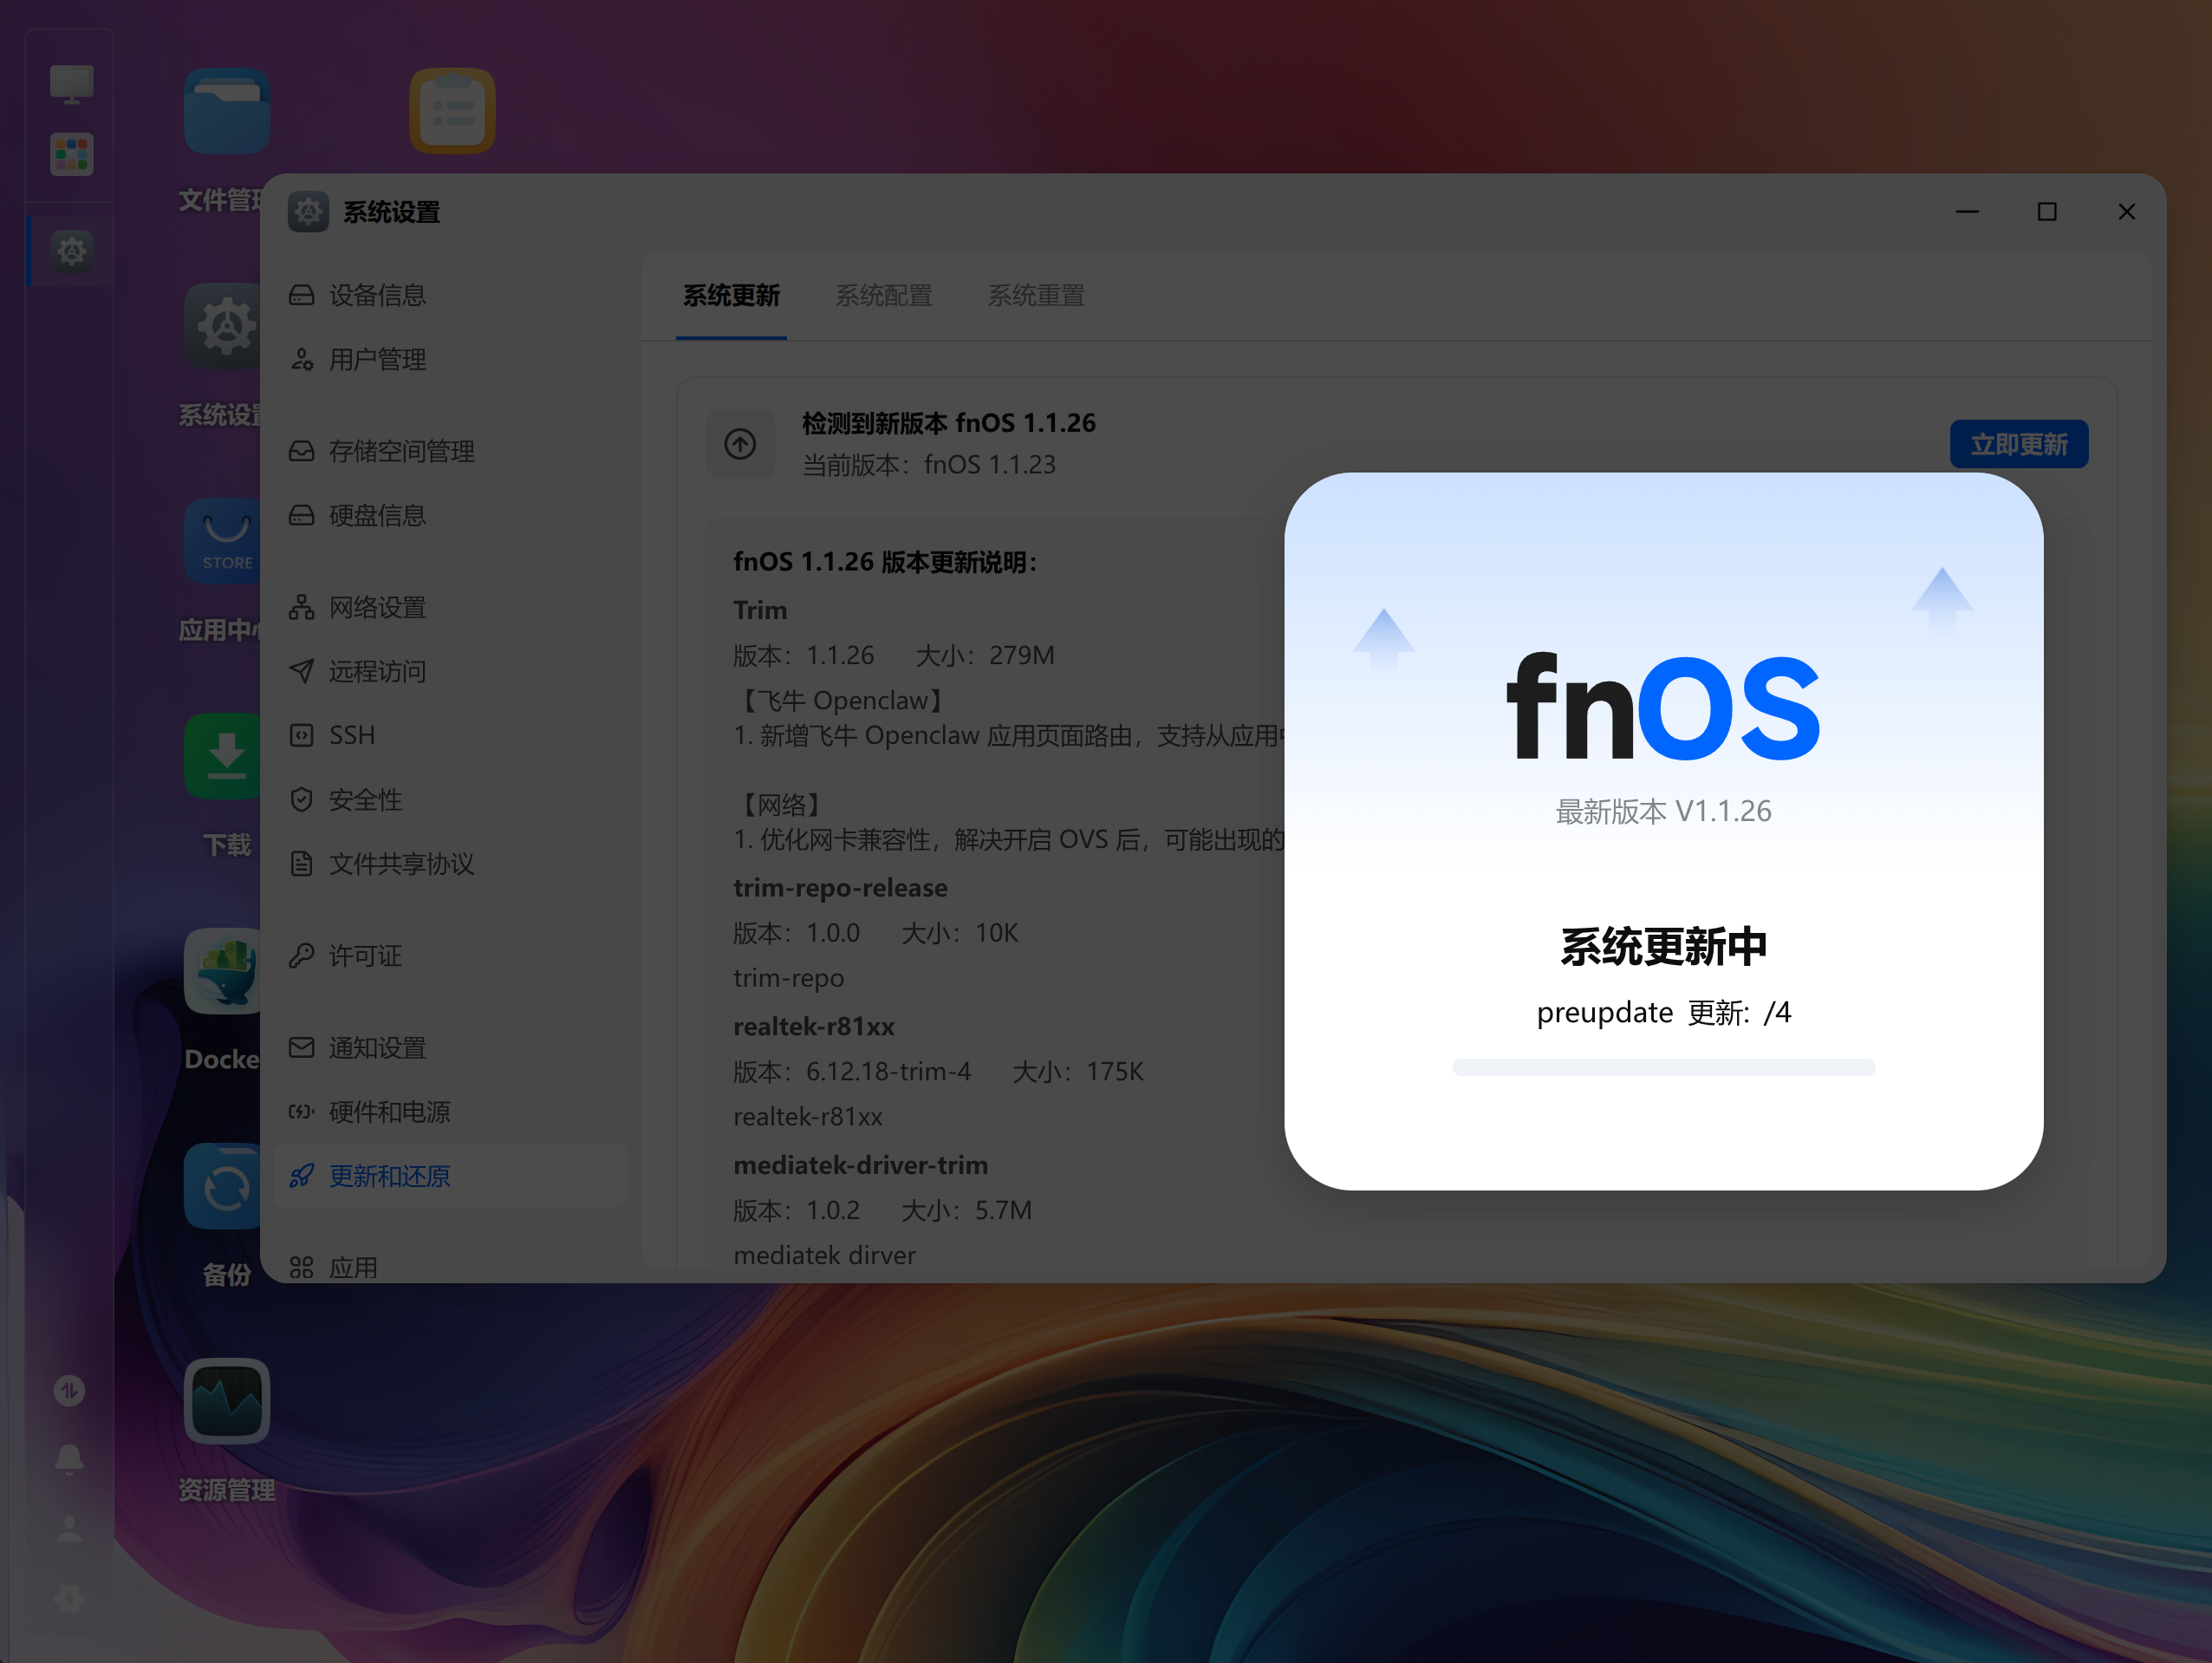This screenshot has height=1663, width=2212.
Task: Click the fnOS 1.1.26 版本更新说明 heading
Action: click(x=886, y=563)
